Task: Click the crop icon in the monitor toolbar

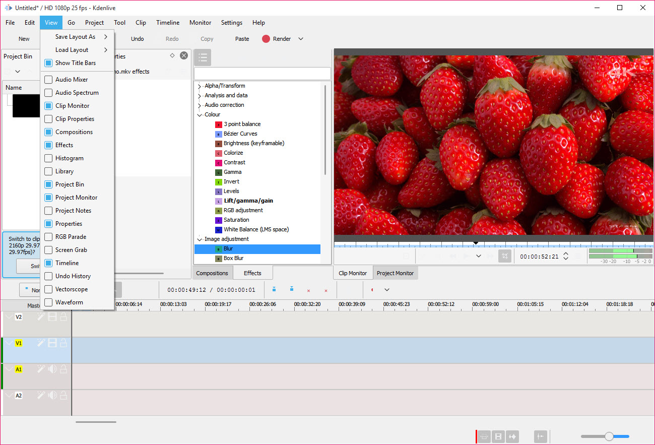Action: (504, 256)
